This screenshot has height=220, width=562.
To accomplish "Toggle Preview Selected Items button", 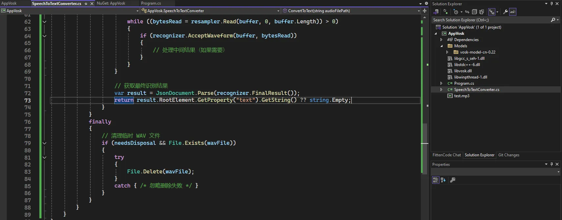I will (513, 12).
